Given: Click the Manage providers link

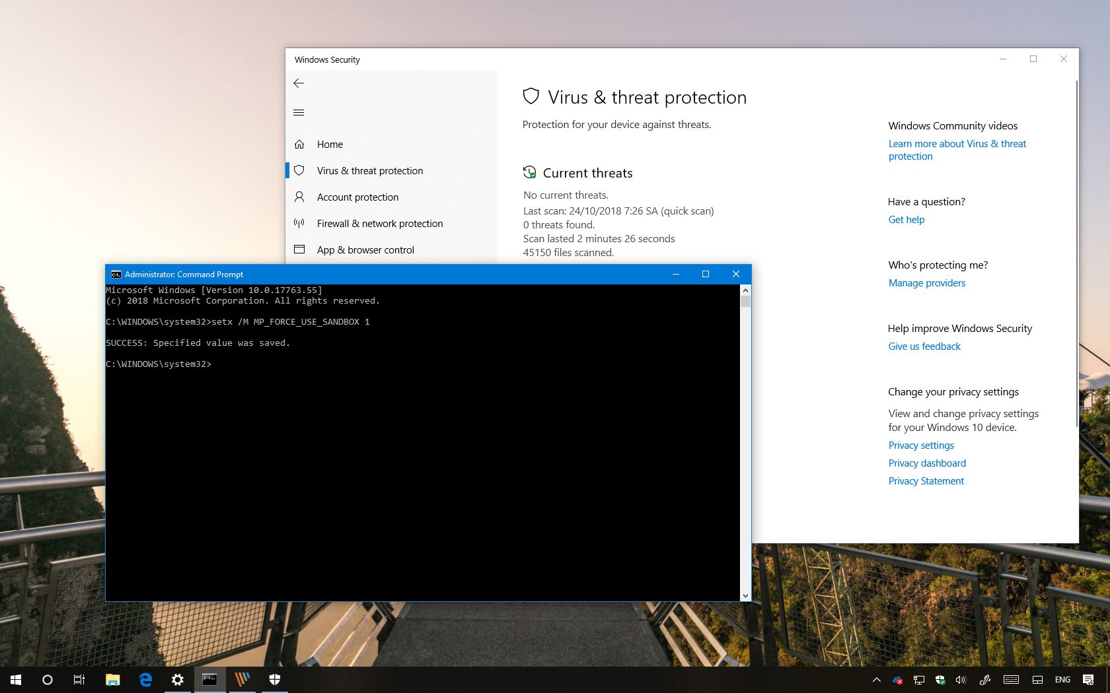Looking at the screenshot, I should [x=926, y=282].
